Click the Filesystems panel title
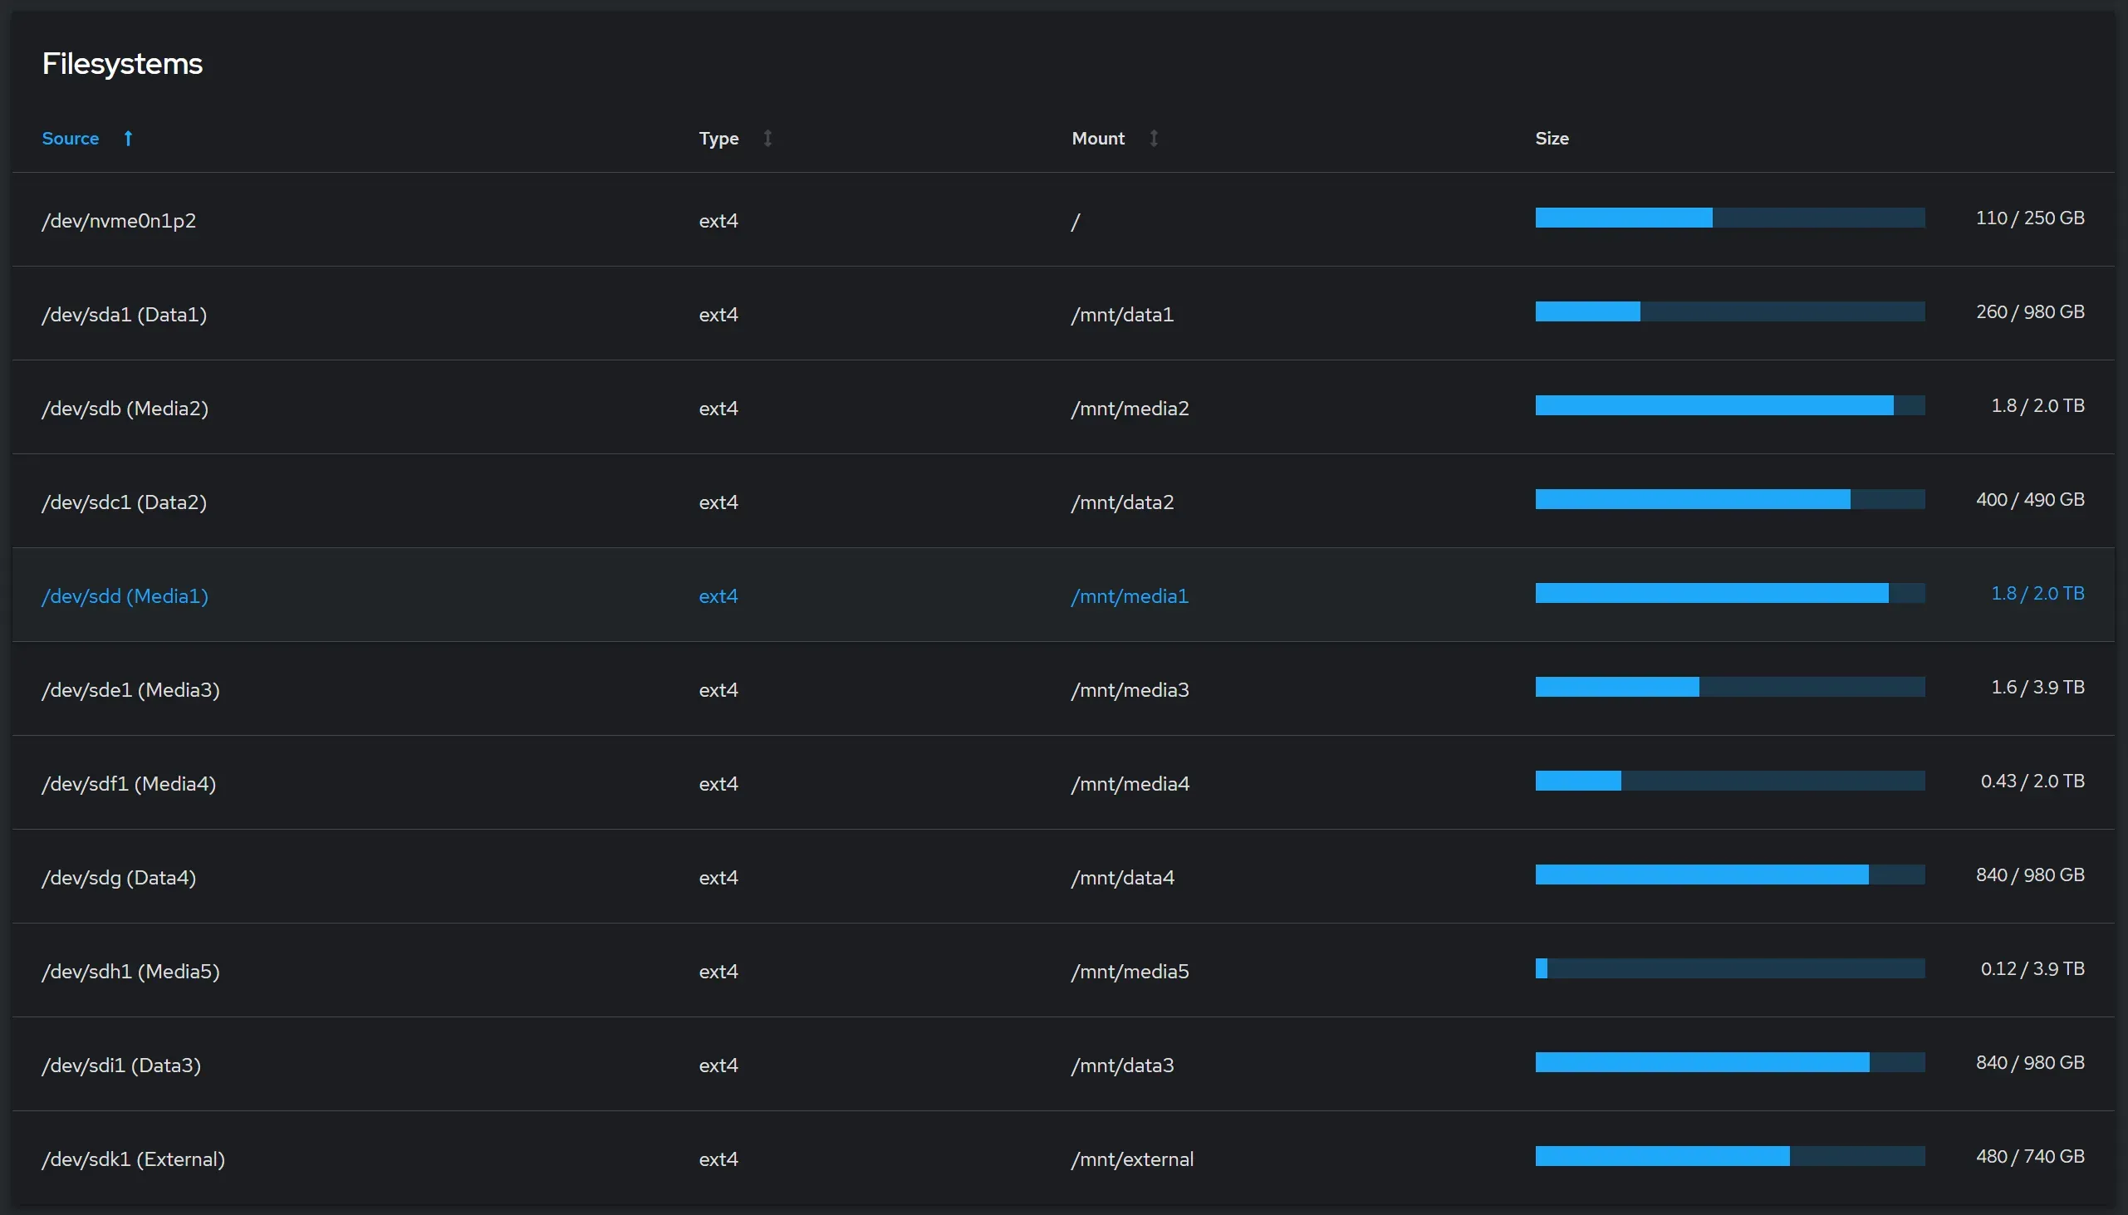The width and height of the screenshot is (2128, 1215). click(x=122, y=62)
